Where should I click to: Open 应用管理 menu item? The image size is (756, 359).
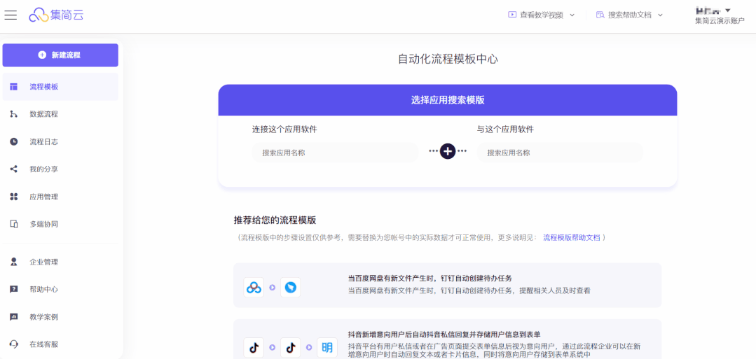click(x=60, y=197)
